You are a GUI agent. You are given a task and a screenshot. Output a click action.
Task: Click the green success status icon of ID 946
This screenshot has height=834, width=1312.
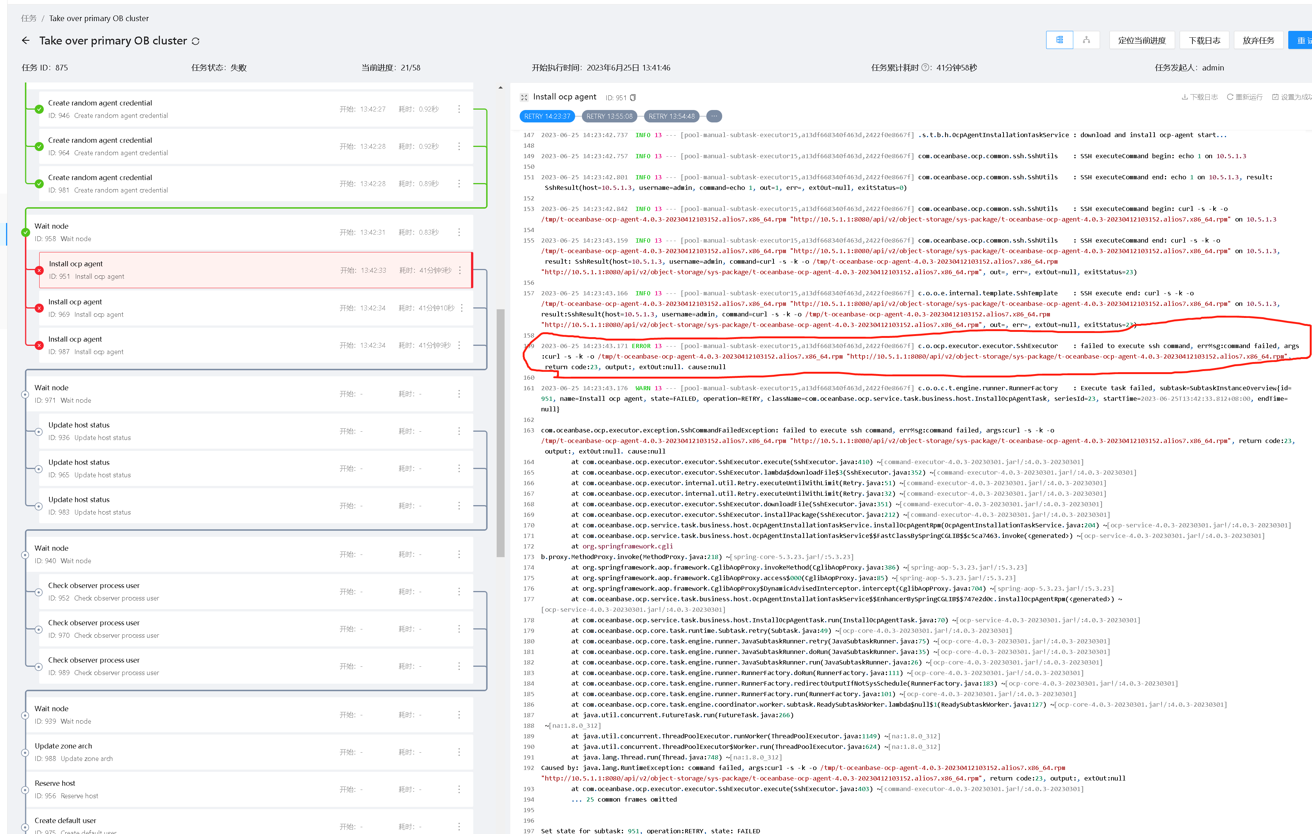pos(39,109)
